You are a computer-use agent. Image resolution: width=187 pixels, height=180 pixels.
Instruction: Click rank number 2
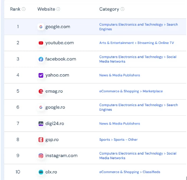coord(18,43)
